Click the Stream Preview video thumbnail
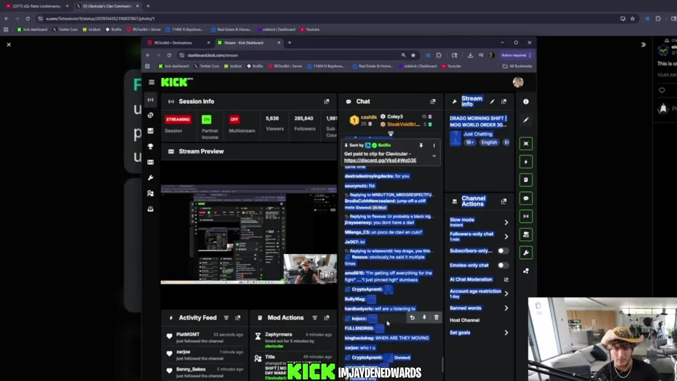 click(249, 234)
